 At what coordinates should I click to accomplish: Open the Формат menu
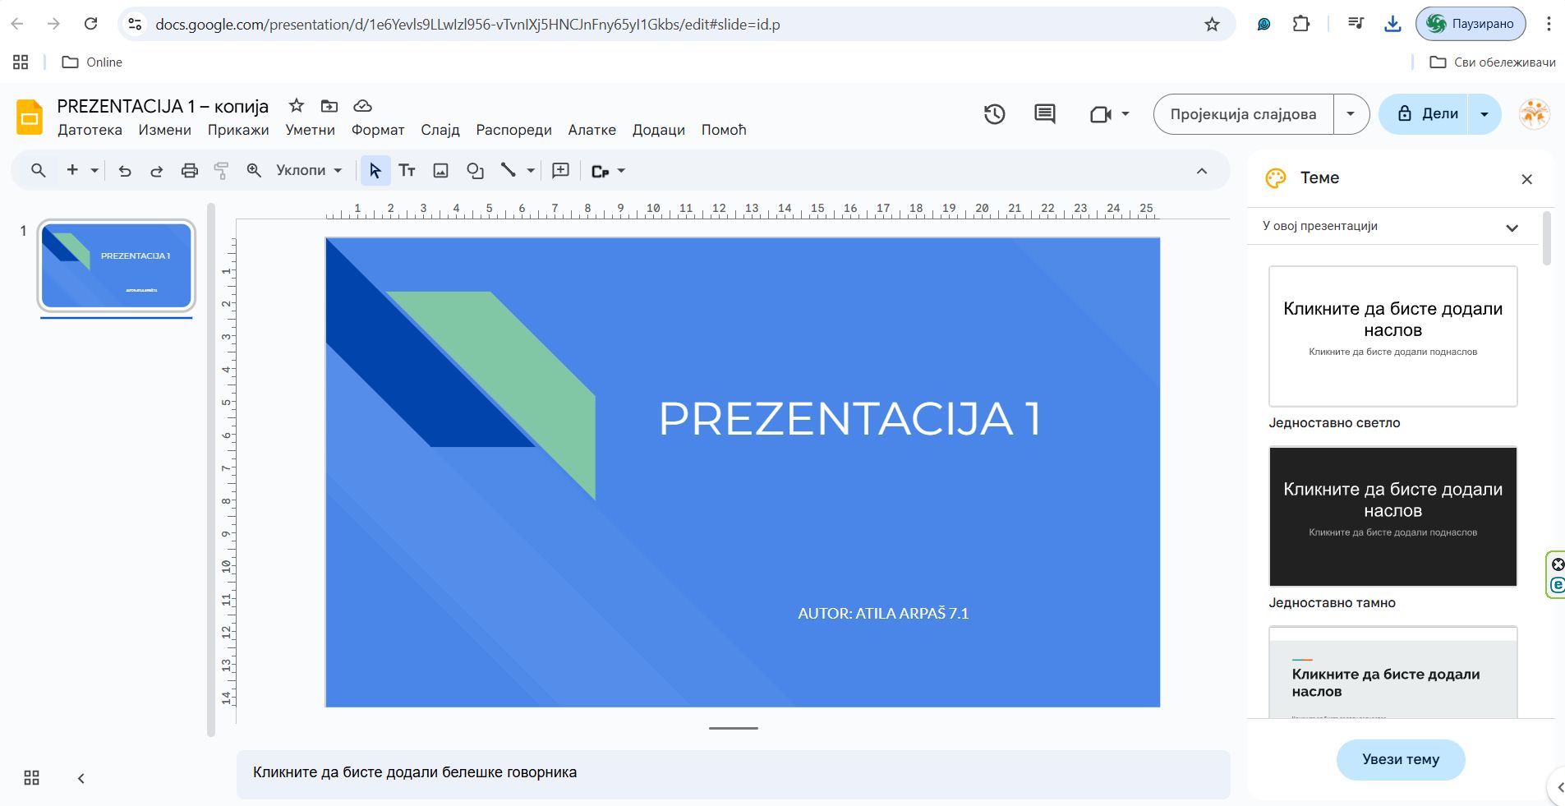point(378,130)
